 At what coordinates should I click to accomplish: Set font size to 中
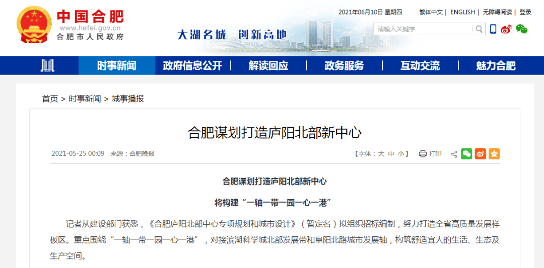point(391,154)
